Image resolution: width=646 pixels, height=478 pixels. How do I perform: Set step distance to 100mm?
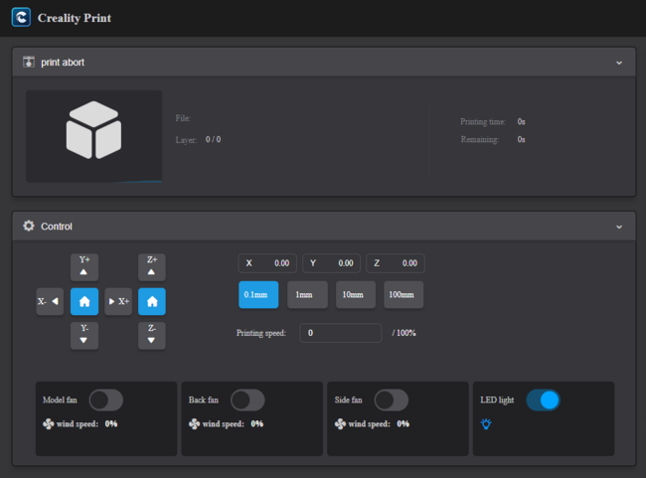404,295
